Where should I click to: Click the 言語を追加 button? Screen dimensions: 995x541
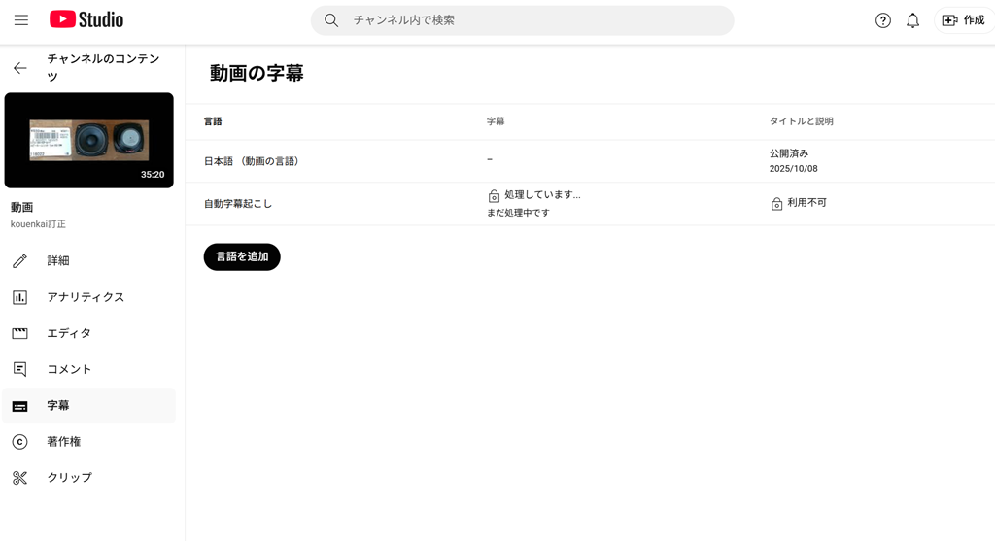click(x=242, y=257)
